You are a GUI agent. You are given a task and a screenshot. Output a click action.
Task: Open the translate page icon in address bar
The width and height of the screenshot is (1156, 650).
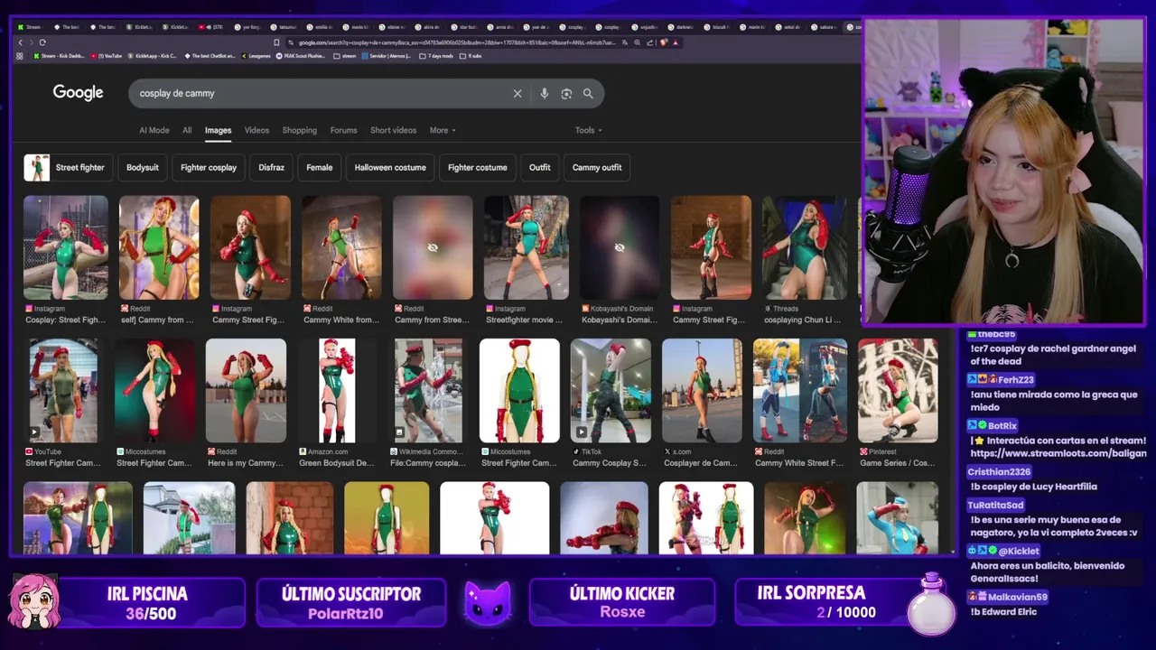pyautogui.click(x=624, y=42)
